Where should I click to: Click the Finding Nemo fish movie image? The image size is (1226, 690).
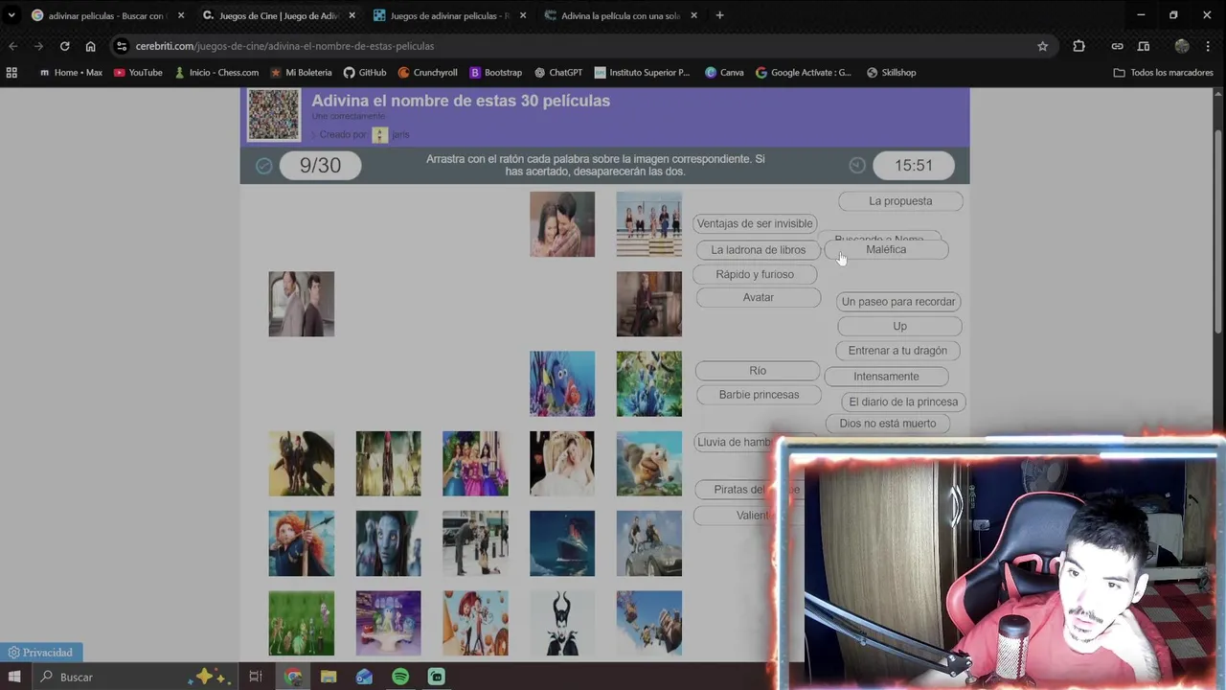[x=562, y=383]
